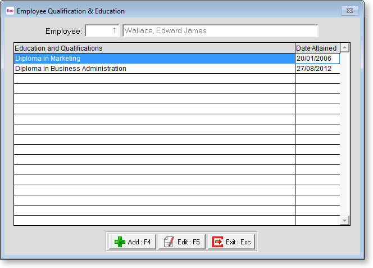Image resolution: width=373 pixels, height=268 pixels.
Task: Click the date cell 27/08/2012
Action: 317,69
